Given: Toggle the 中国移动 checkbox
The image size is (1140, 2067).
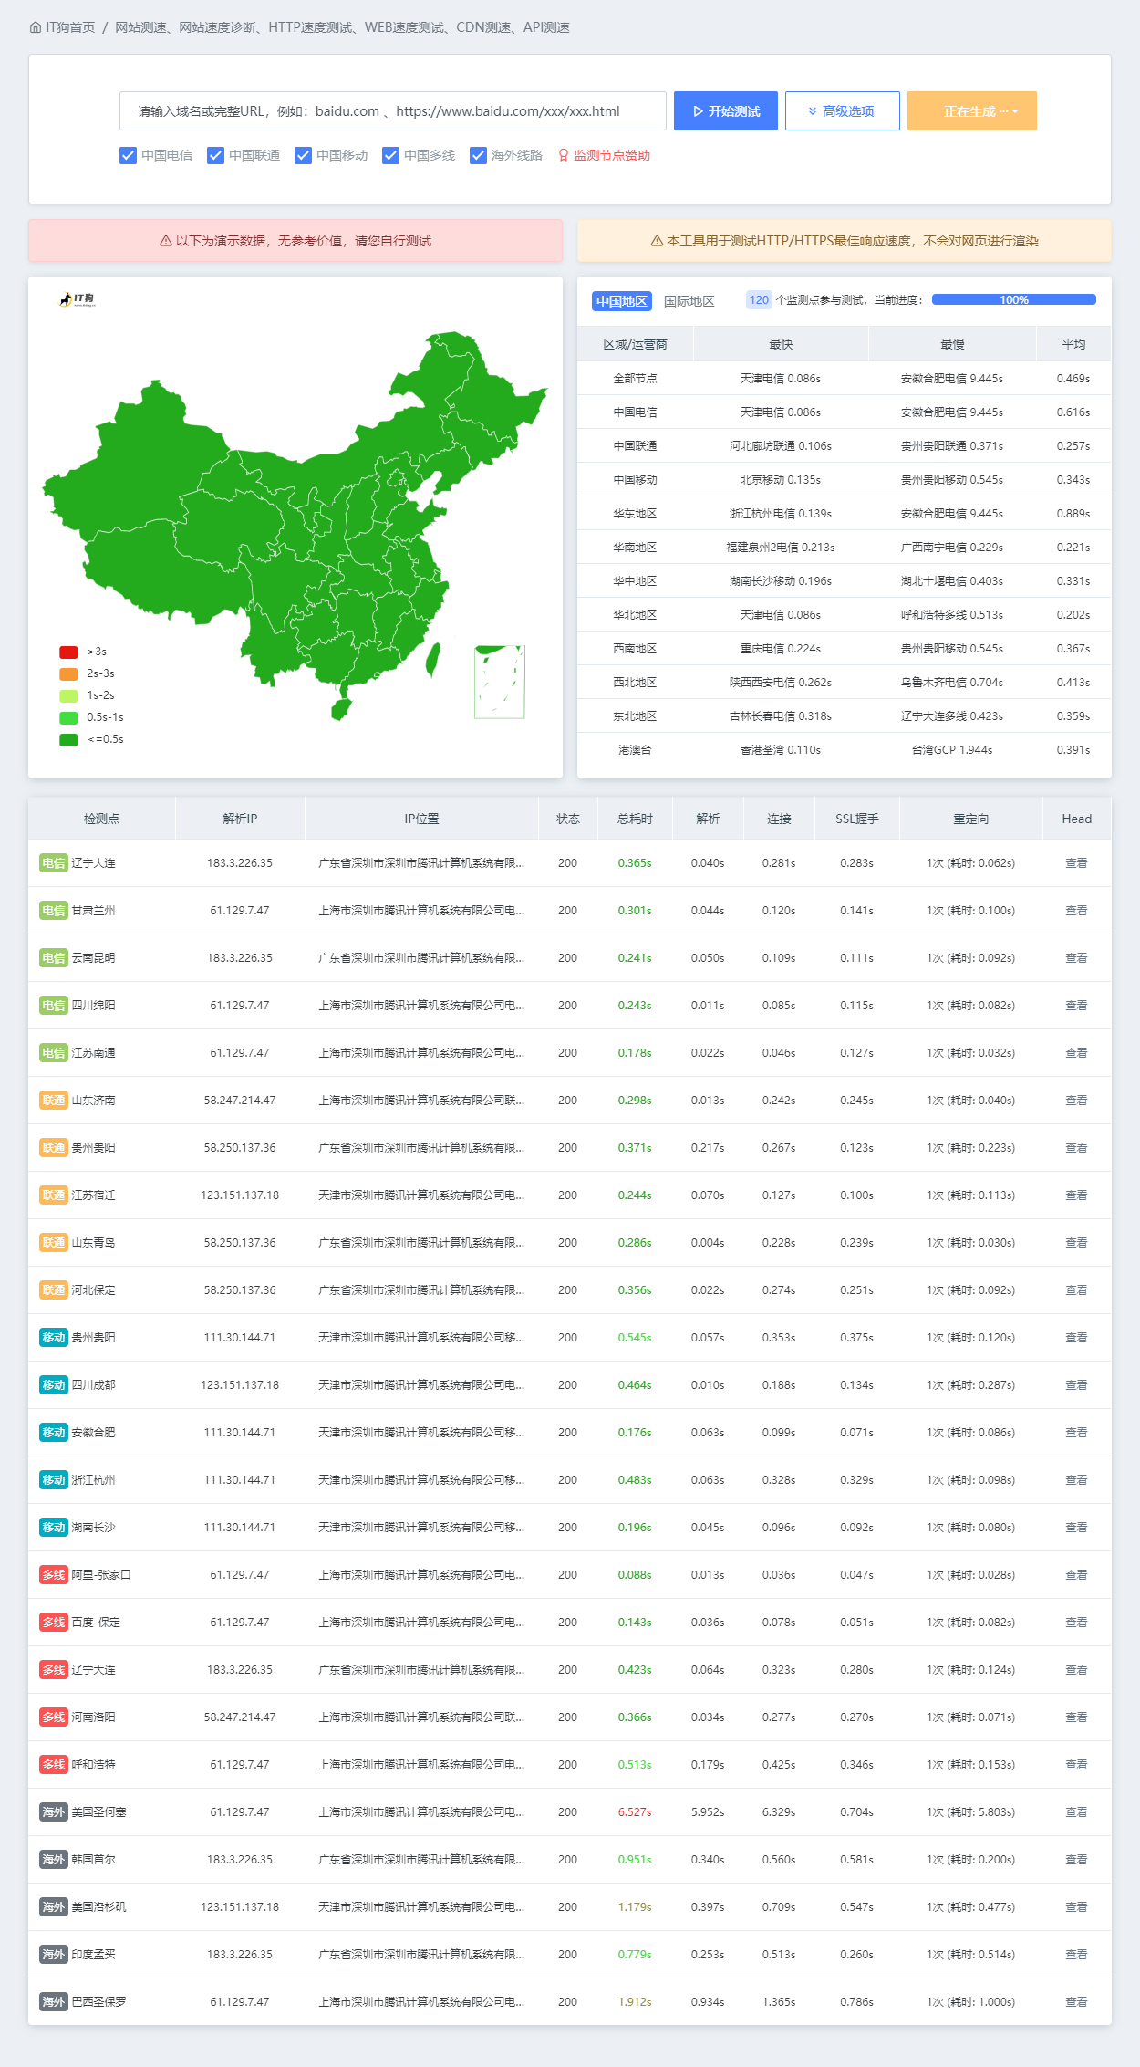Looking at the screenshot, I should [304, 155].
